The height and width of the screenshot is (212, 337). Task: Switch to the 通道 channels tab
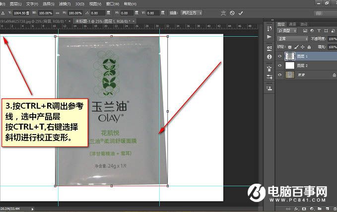(292, 24)
